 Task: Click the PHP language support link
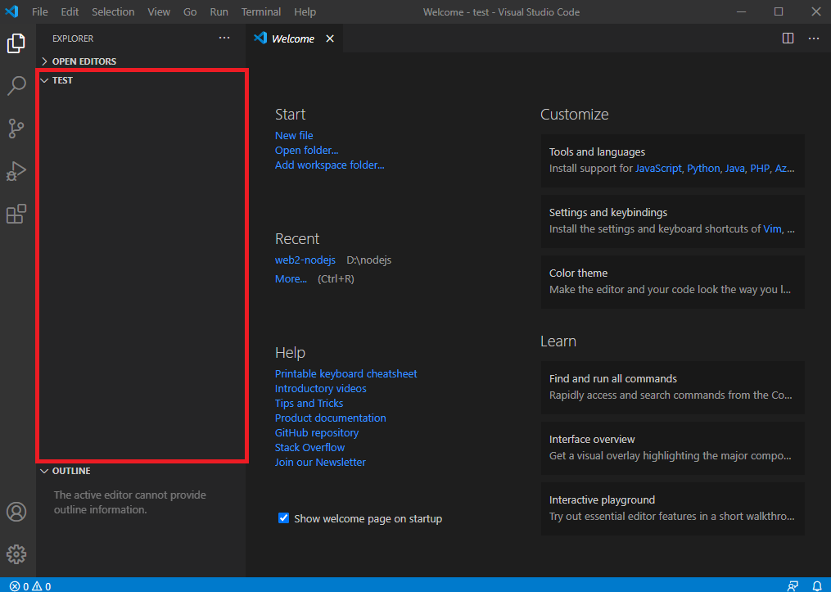pyautogui.click(x=760, y=169)
